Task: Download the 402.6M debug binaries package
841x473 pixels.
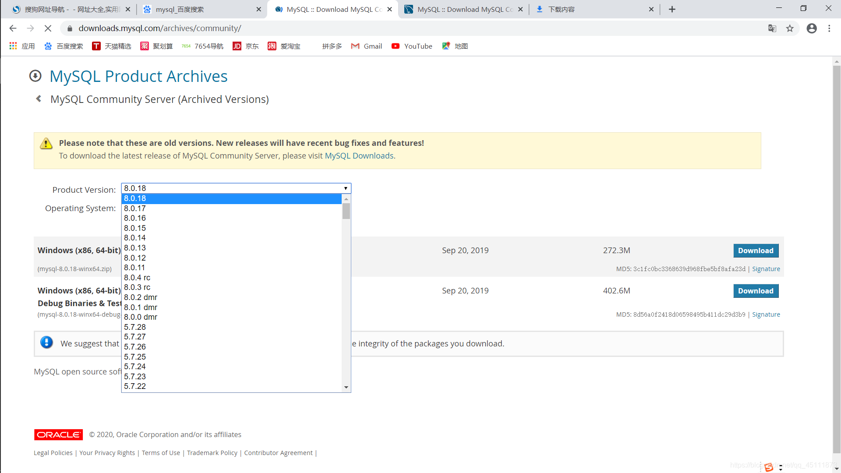Action: [756, 291]
